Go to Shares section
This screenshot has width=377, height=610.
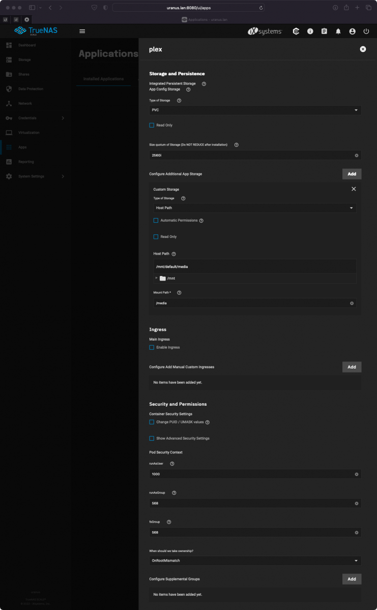point(23,74)
